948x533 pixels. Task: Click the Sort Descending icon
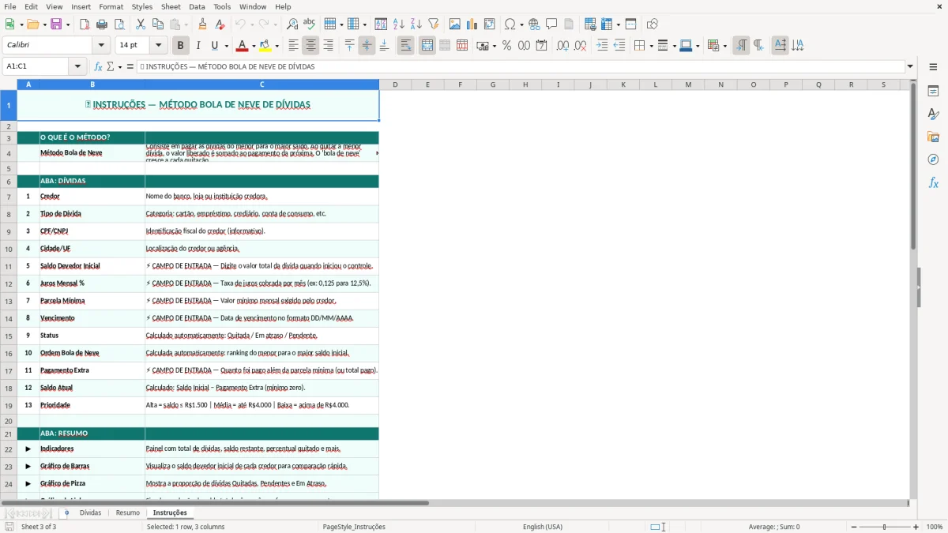click(x=416, y=24)
